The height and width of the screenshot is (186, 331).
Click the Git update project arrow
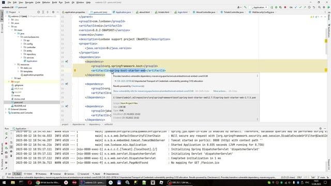pyautogui.click(x=296, y=7)
